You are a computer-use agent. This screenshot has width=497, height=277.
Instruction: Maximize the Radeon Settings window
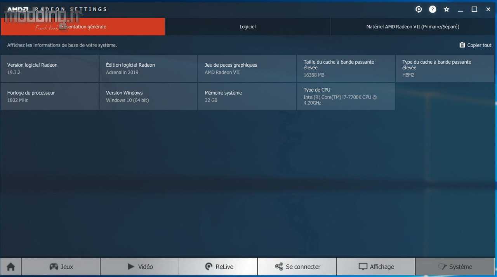coord(474,9)
